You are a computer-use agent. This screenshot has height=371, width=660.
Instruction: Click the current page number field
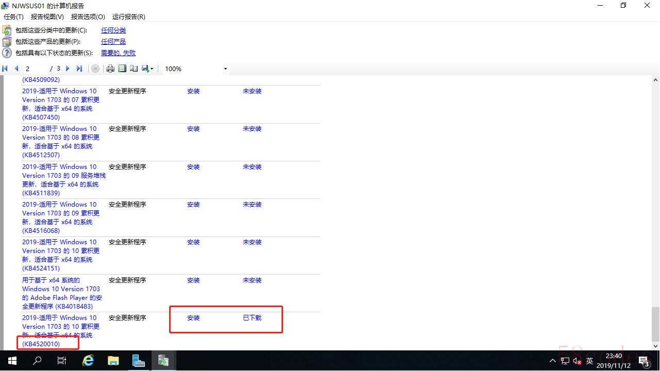pyautogui.click(x=35, y=69)
